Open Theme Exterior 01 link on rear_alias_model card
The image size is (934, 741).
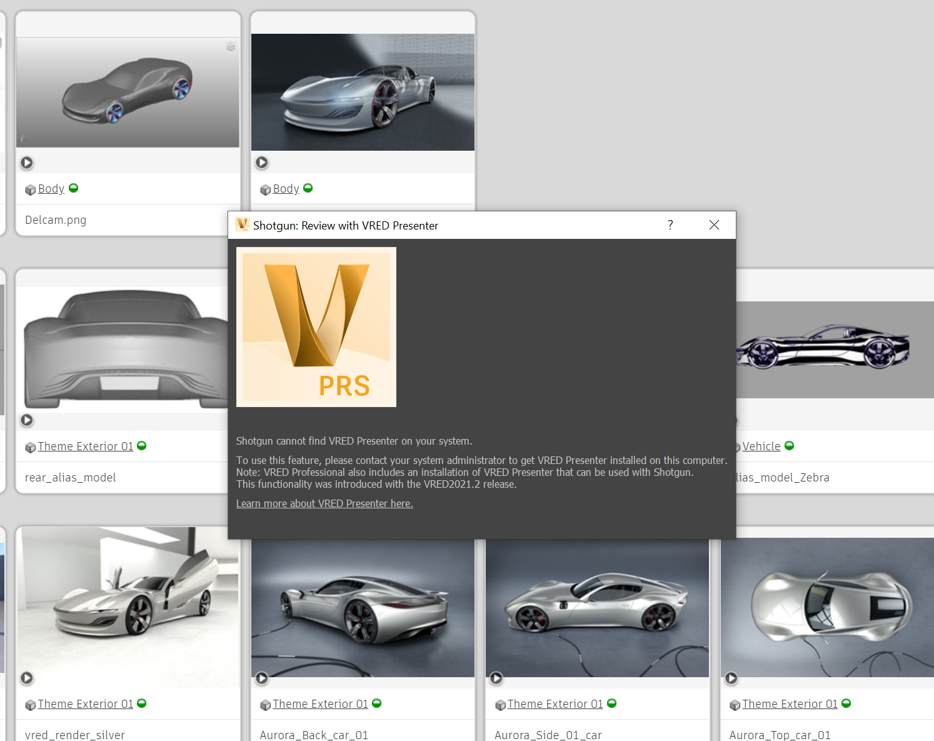86,446
